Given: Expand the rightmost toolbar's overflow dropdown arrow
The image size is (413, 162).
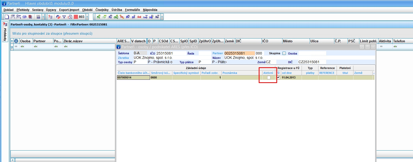Looking at the screenshot, I should pos(162,17).
